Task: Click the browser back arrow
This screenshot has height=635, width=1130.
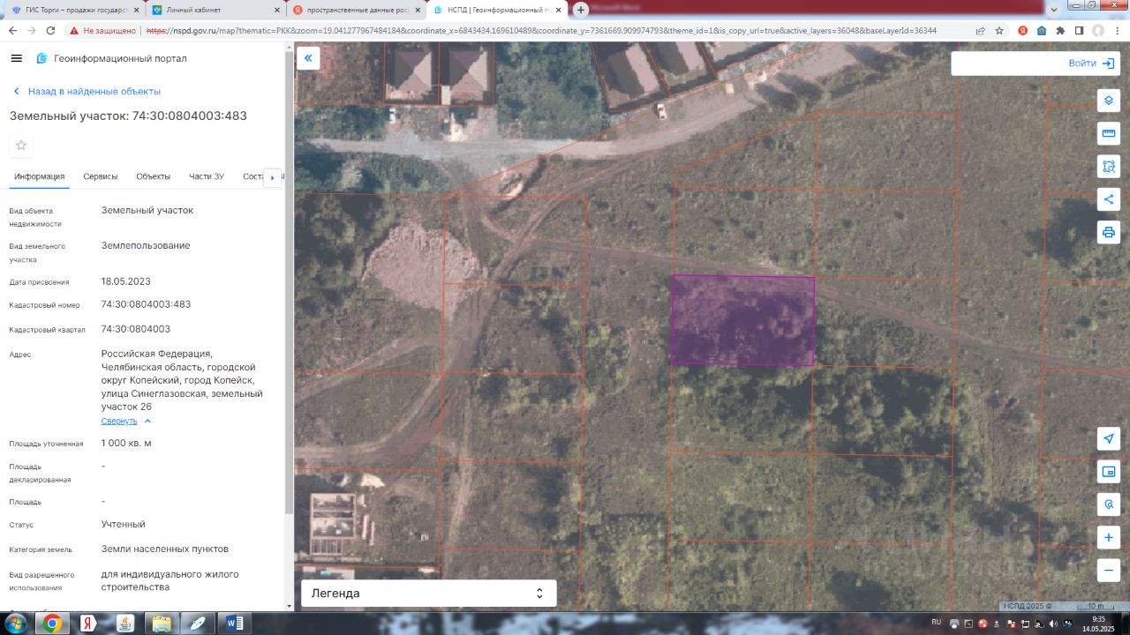Action: pyautogui.click(x=11, y=30)
